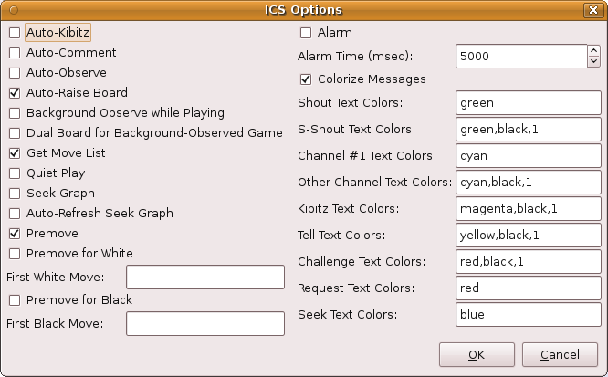Enable Premove for Black
Screen dimensions: 608x377
click(15, 300)
